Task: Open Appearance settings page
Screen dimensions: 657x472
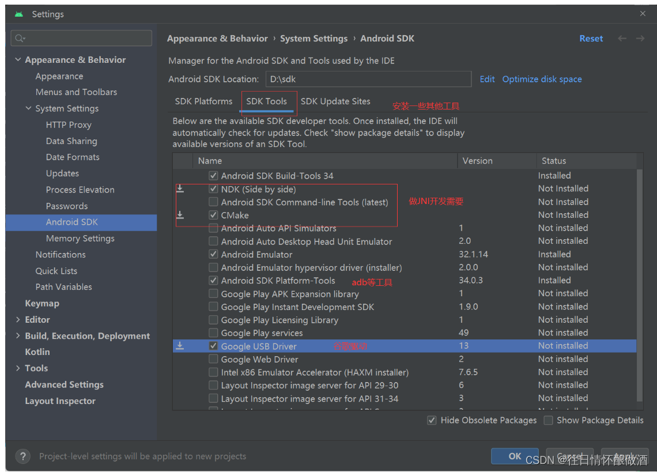Action: pos(59,76)
